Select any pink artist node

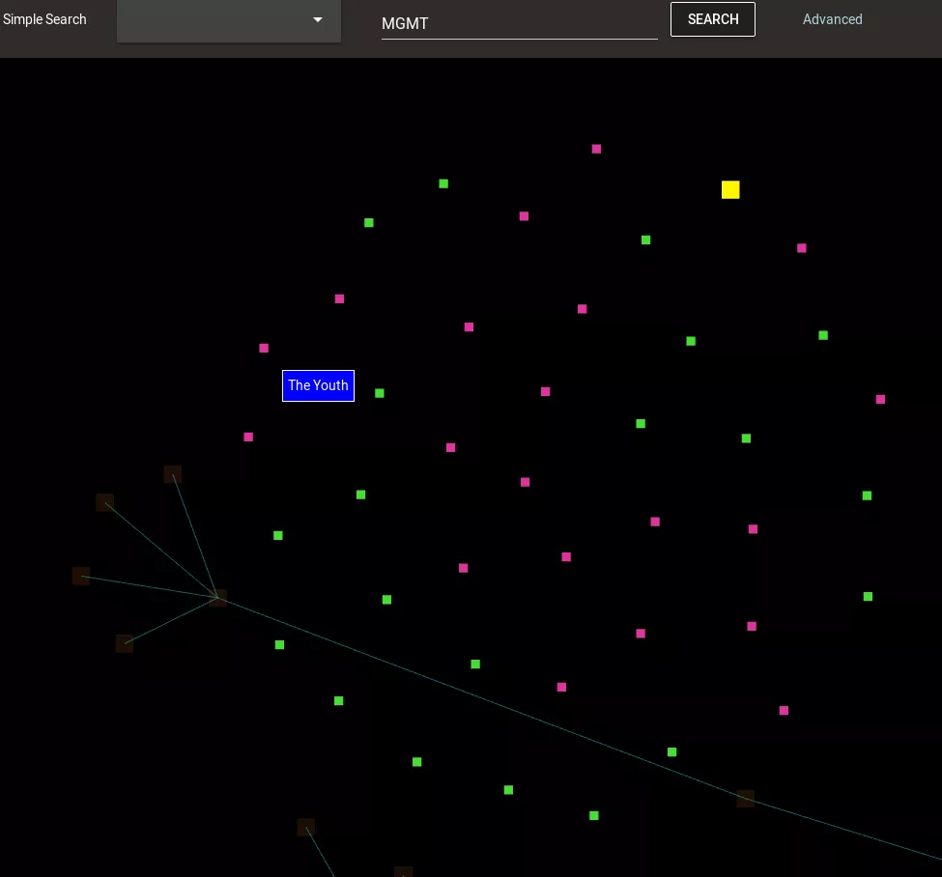point(525,216)
